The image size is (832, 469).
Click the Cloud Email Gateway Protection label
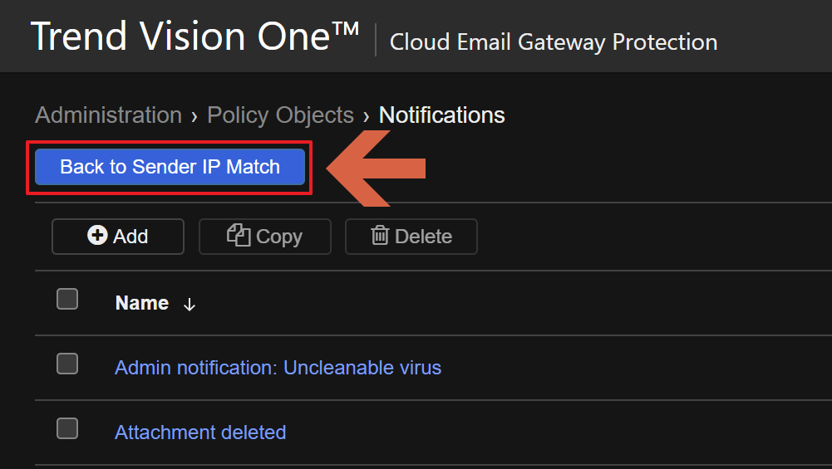point(554,42)
